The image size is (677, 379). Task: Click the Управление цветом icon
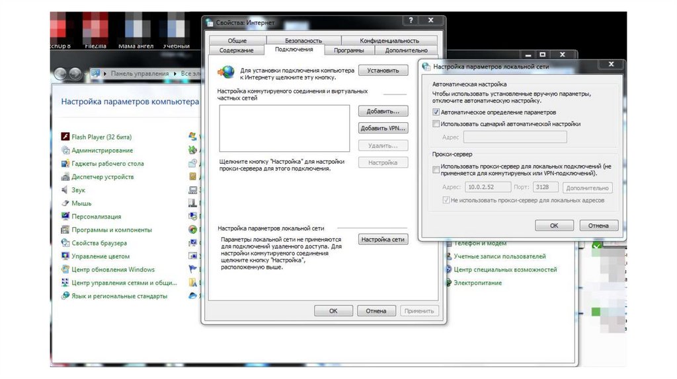tap(65, 256)
